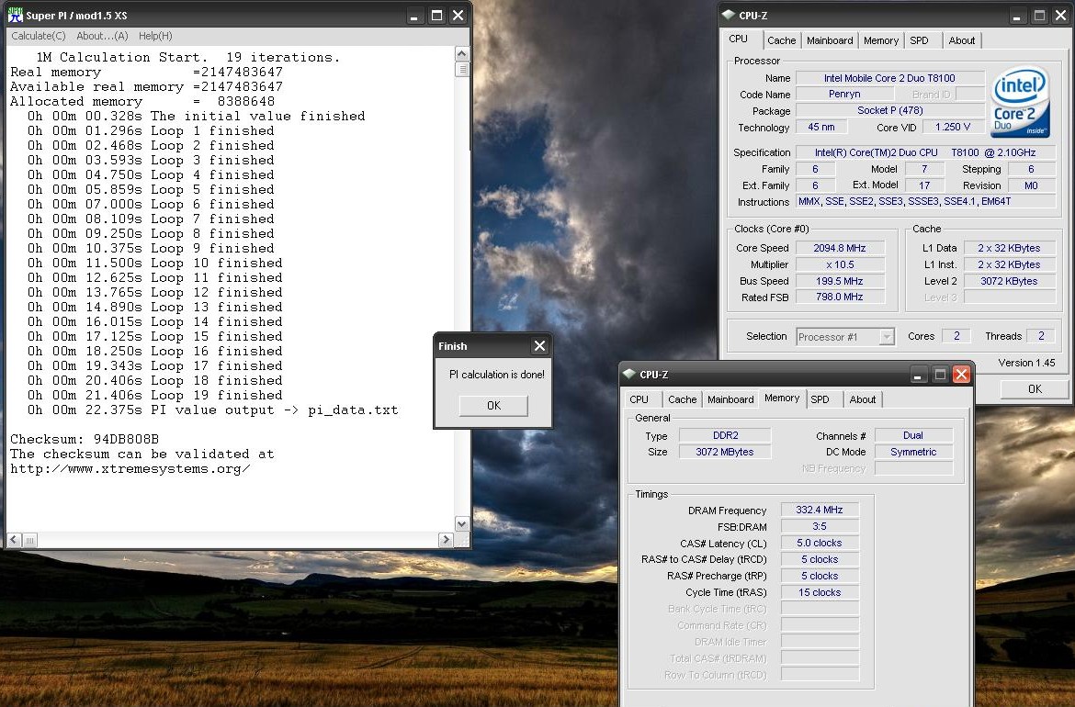Click the DC Mode value Symmetric

pos(913,452)
